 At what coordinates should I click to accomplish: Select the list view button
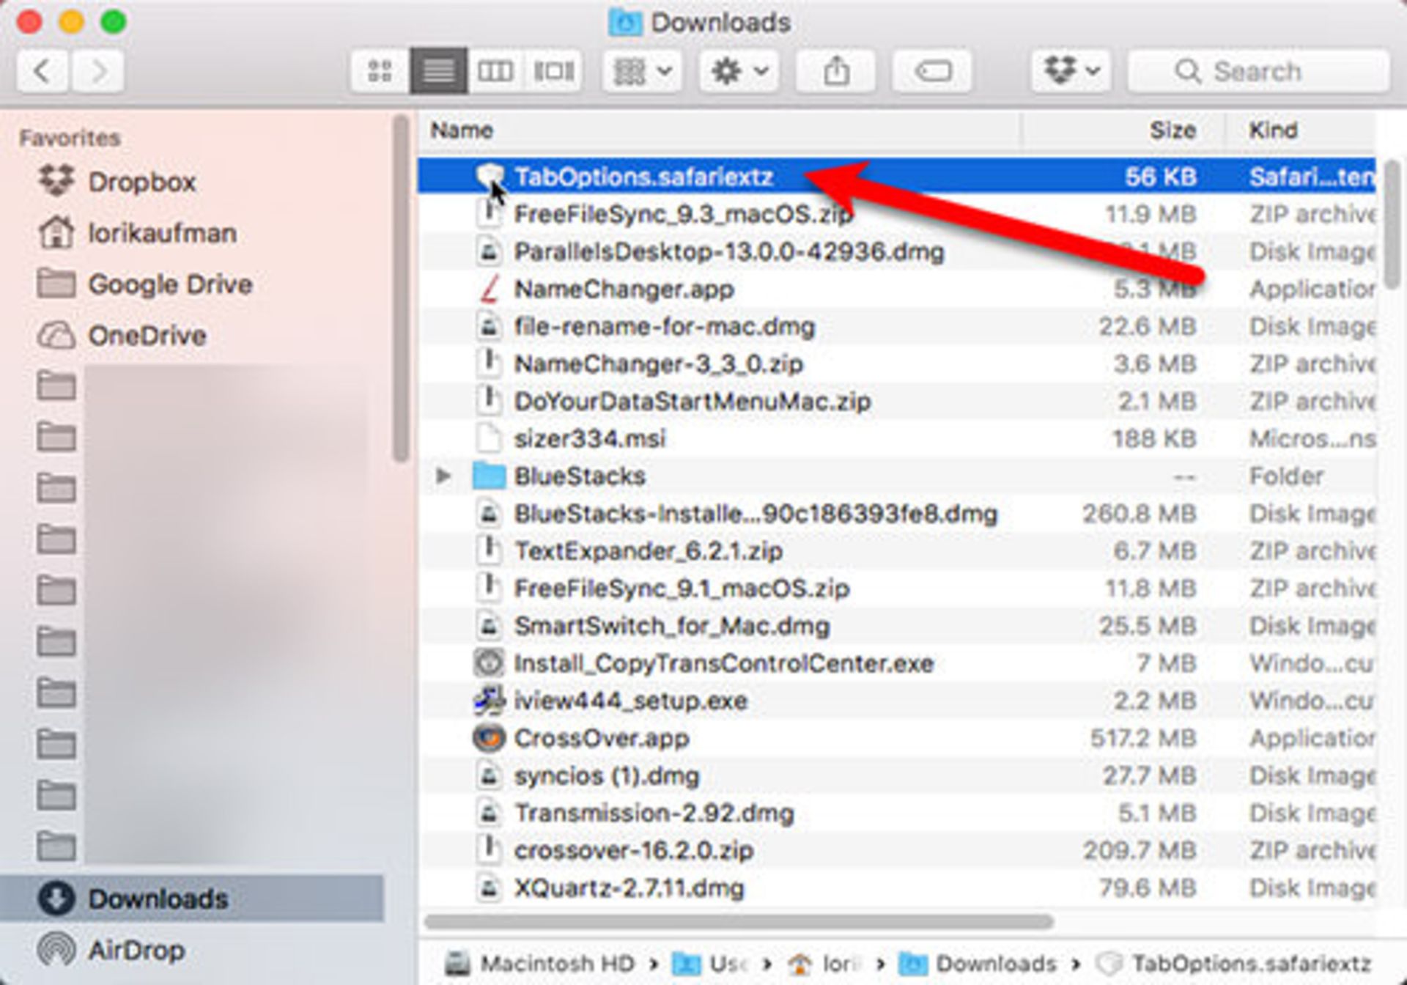pos(438,71)
